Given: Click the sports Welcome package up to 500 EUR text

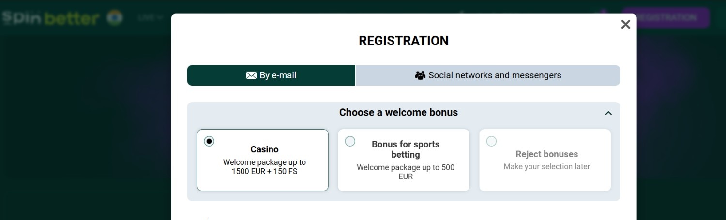Looking at the screenshot, I should [406, 172].
